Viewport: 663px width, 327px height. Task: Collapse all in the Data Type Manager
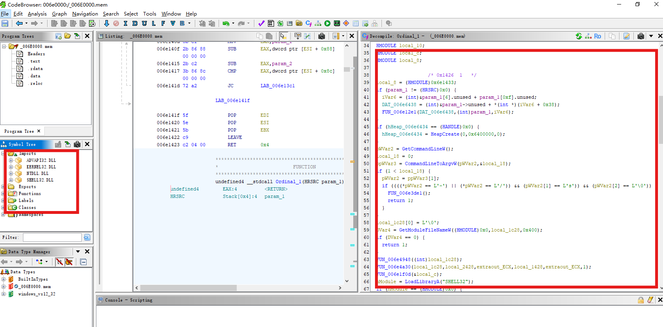pyautogui.click(x=83, y=262)
